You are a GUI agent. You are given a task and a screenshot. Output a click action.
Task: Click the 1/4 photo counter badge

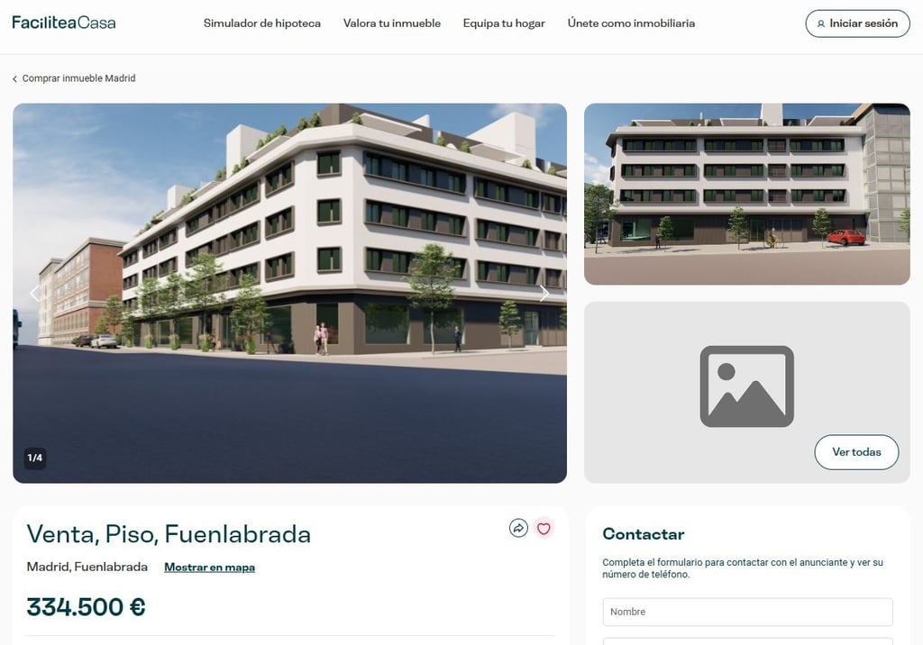[x=35, y=458]
